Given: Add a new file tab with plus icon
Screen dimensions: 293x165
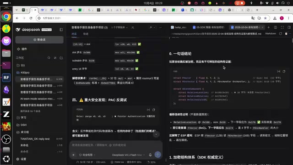Looking at the screenshot, I should point(269,27).
